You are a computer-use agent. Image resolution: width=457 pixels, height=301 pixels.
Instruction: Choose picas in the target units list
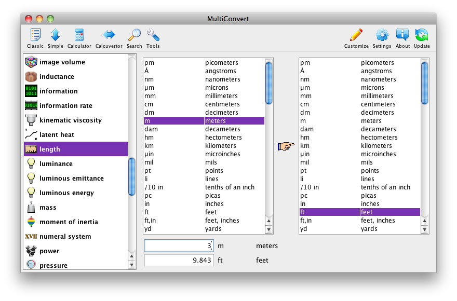pyautogui.click(x=360, y=196)
